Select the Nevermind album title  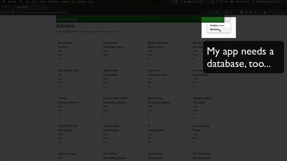[65, 43]
